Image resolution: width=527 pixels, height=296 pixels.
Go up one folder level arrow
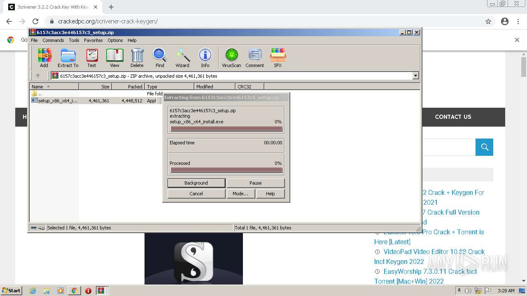(x=38, y=76)
